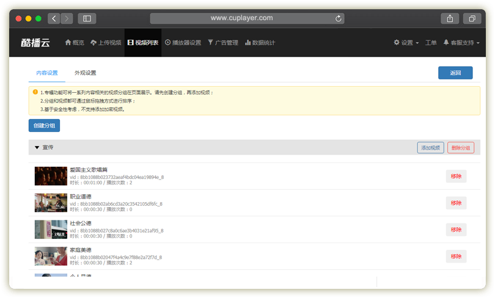Expand the 客服支持 dropdown
Screen dimensions: 495x298
(461, 43)
